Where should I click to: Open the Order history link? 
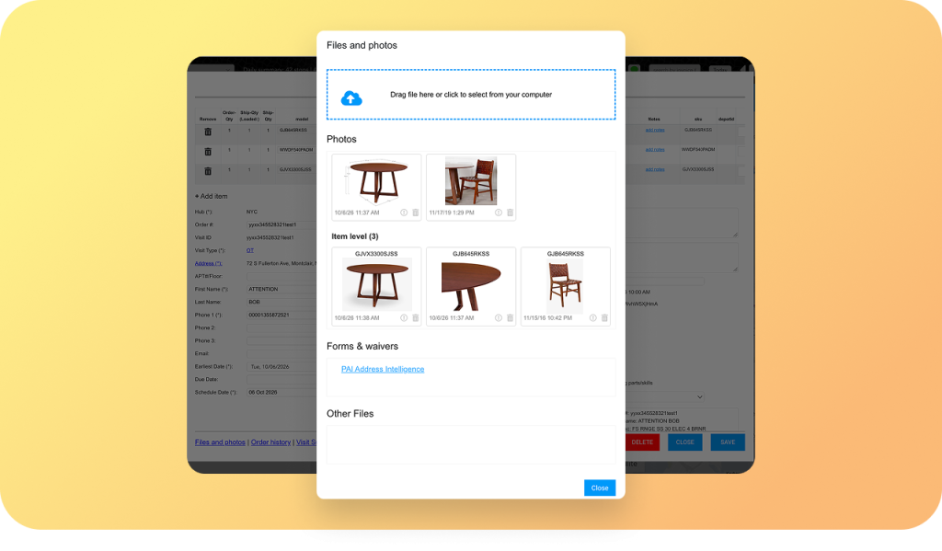(x=271, y=442)
